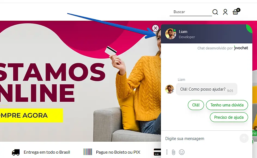The image size is (257, 158).
Task: Open the three-dot chat options menu
Action: click(x=167, y=152)
